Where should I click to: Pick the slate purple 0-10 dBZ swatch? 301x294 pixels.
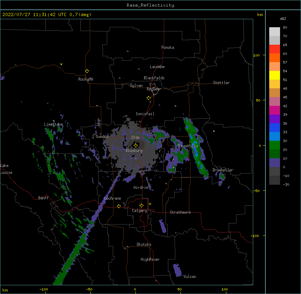point(274,163)
